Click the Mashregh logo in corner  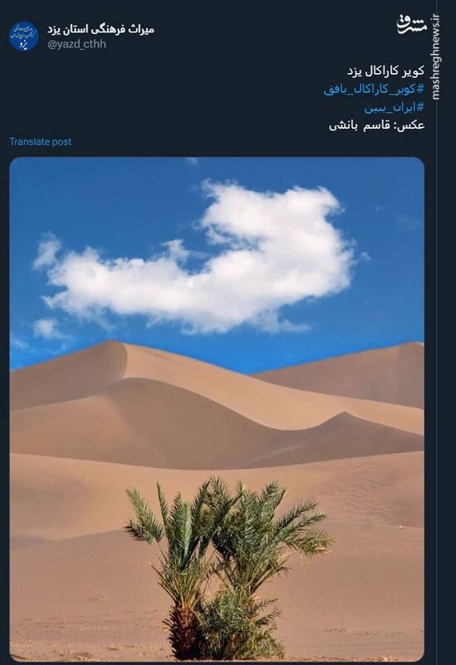coord(411,25)
